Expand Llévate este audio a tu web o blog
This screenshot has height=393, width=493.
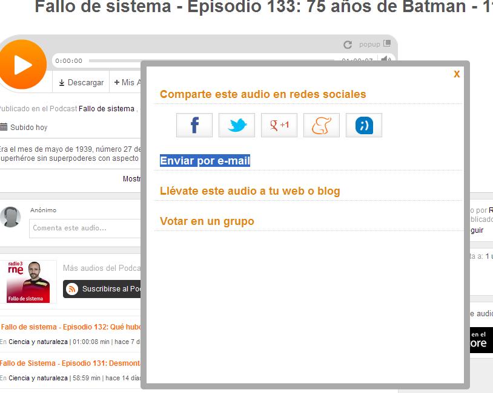tap(250, 191)
